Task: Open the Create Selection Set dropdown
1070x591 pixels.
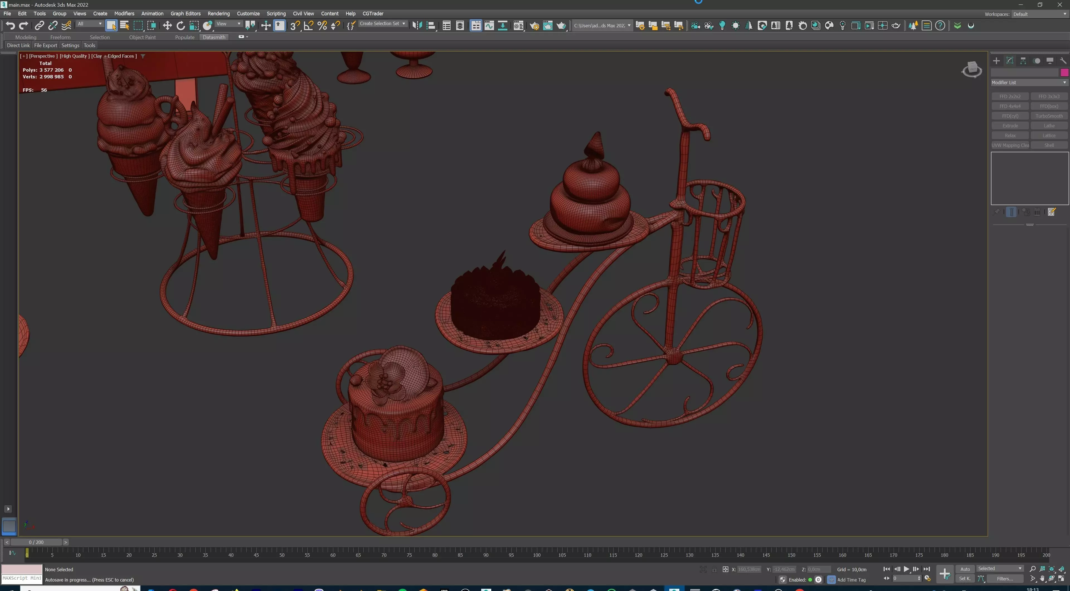Action: coord(382,24)
